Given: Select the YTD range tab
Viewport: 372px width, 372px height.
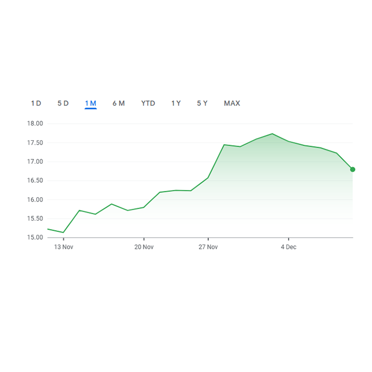Looking at the screenshot, I should [148, 103].
